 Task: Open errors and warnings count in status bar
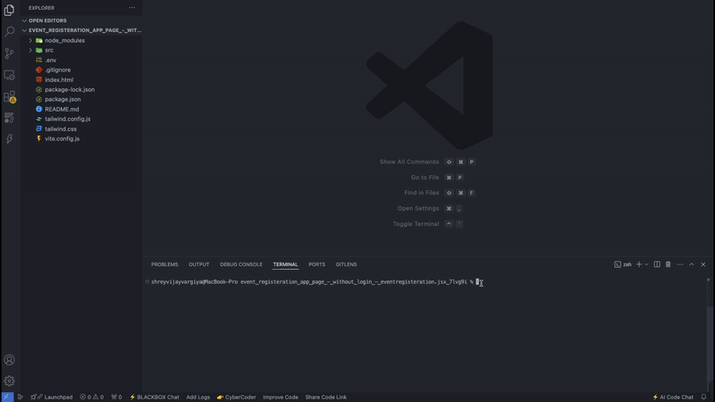click(92, 397)
